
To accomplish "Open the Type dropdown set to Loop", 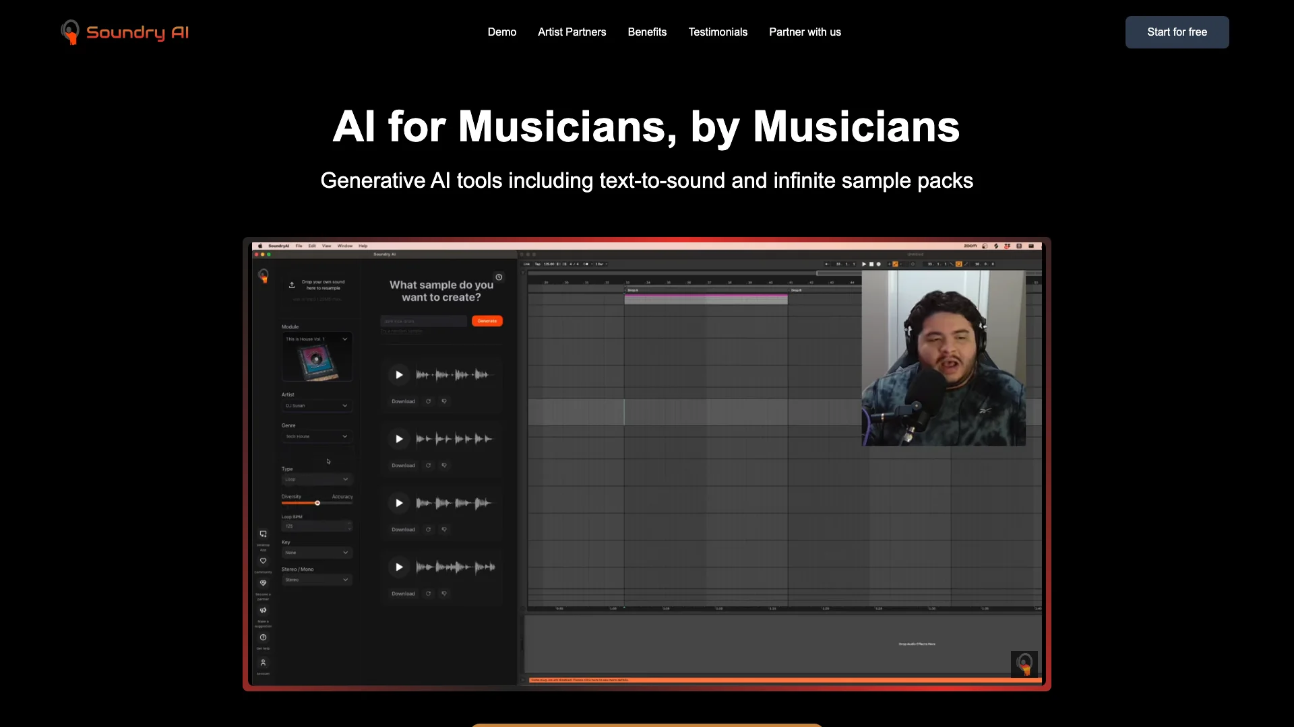I will (317, 479).
